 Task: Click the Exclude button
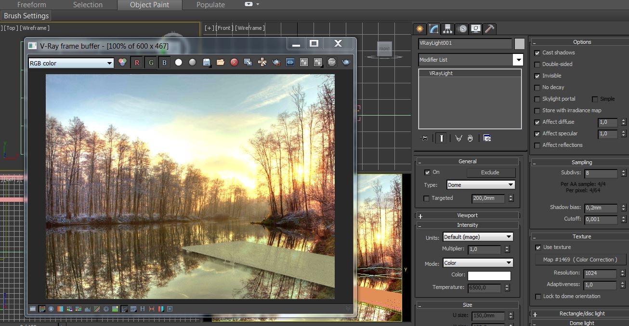pyautogui.click(x=490, y=172)
